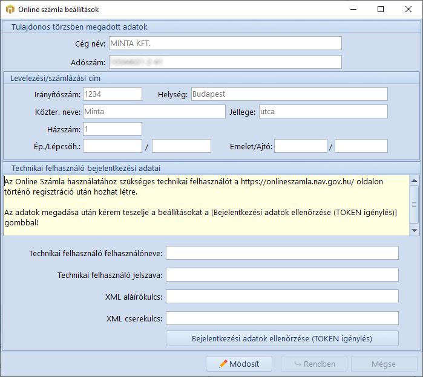Click the Cég név field
This screenshot has height=377, width=423.
(225, 43)
